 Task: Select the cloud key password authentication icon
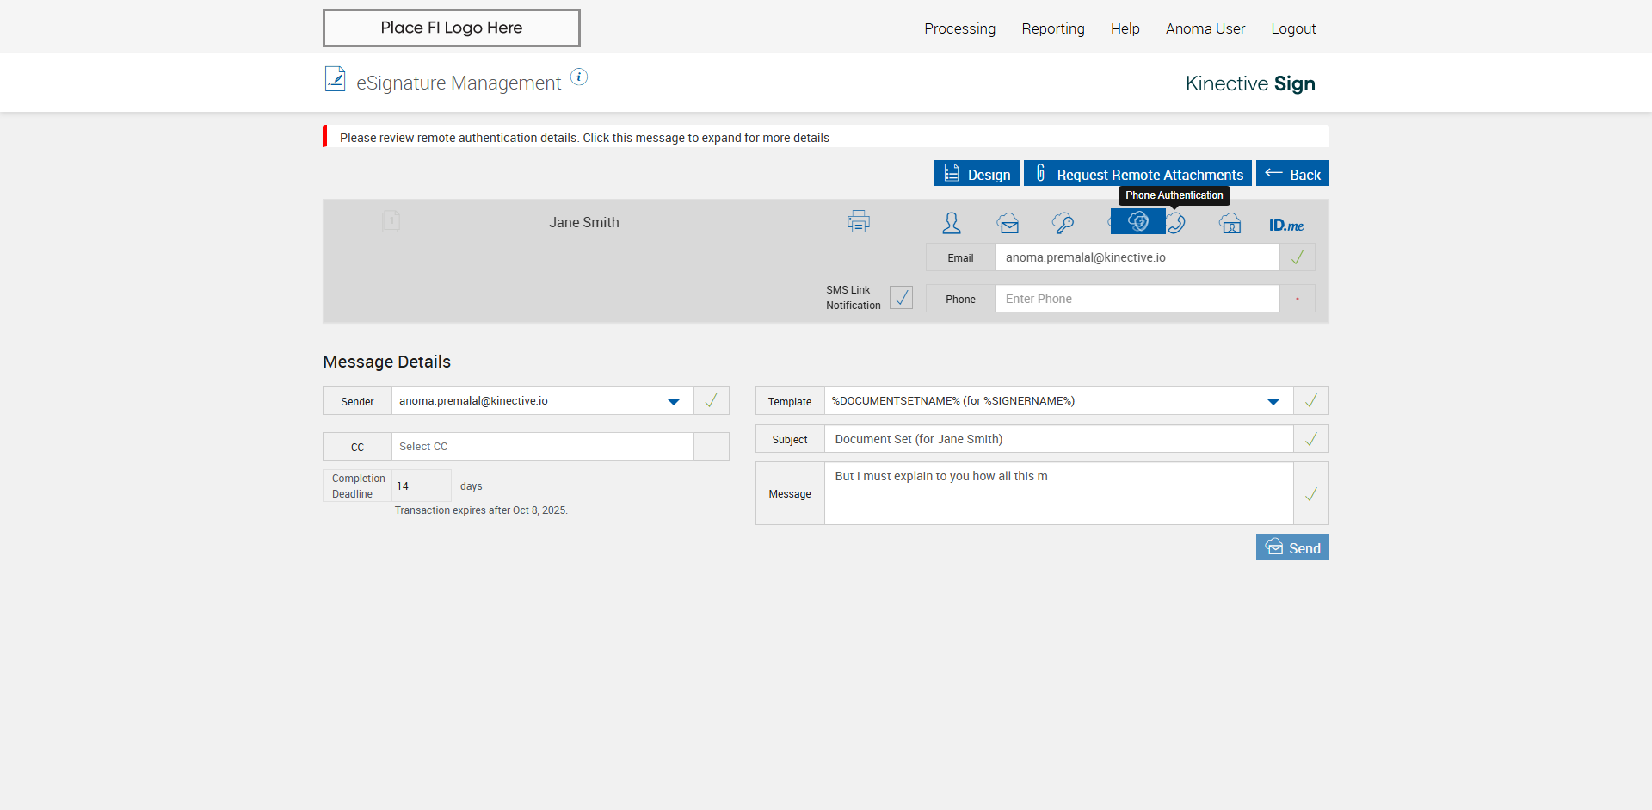tap(1063, 223)
